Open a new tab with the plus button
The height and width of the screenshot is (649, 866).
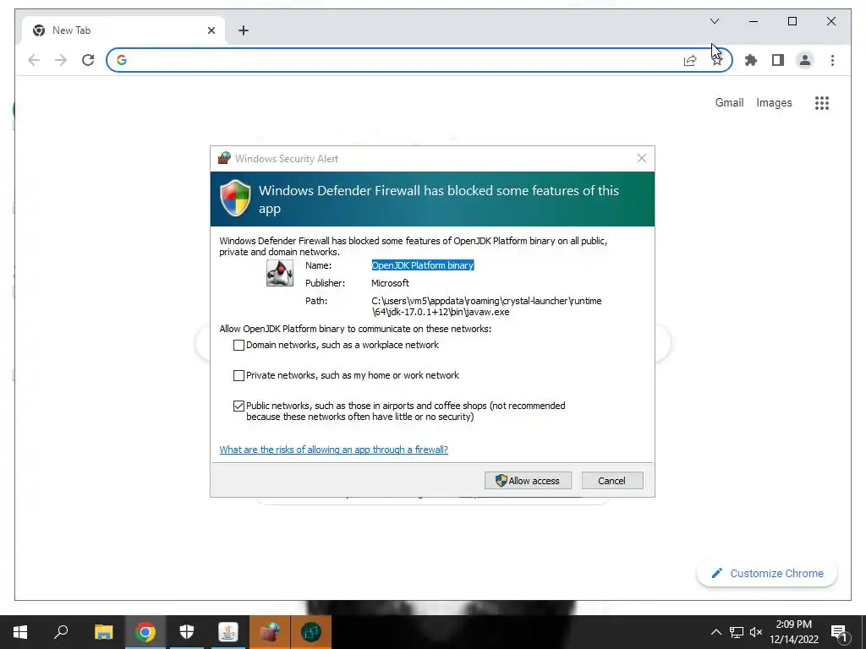click(243, 30)
